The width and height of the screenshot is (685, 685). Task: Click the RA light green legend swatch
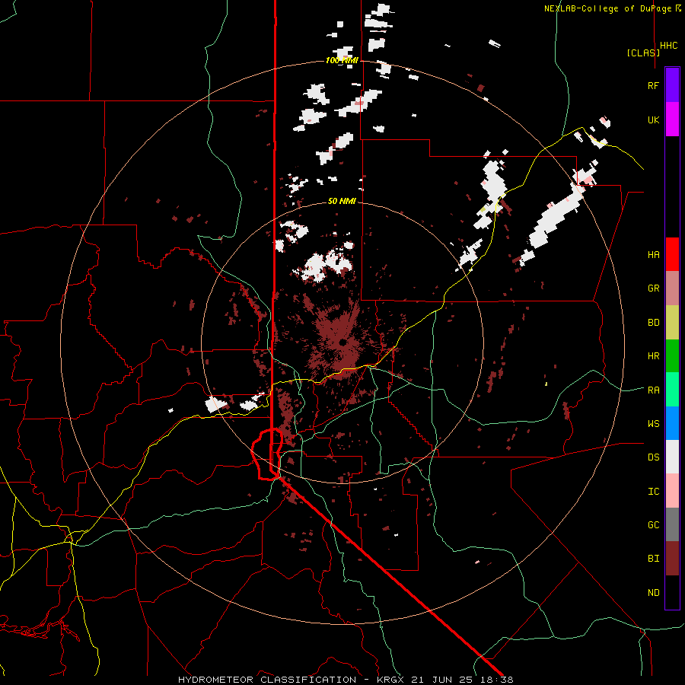(672, 390)
